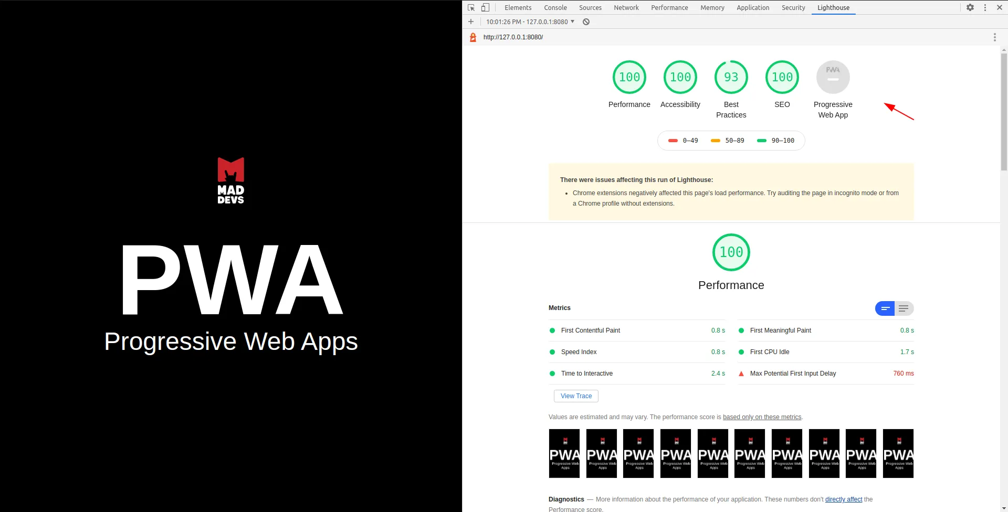The width and height of the screenshot is (1008, 512).
Task: Switch metrics to compact view toggle
Action: [885, 308]
